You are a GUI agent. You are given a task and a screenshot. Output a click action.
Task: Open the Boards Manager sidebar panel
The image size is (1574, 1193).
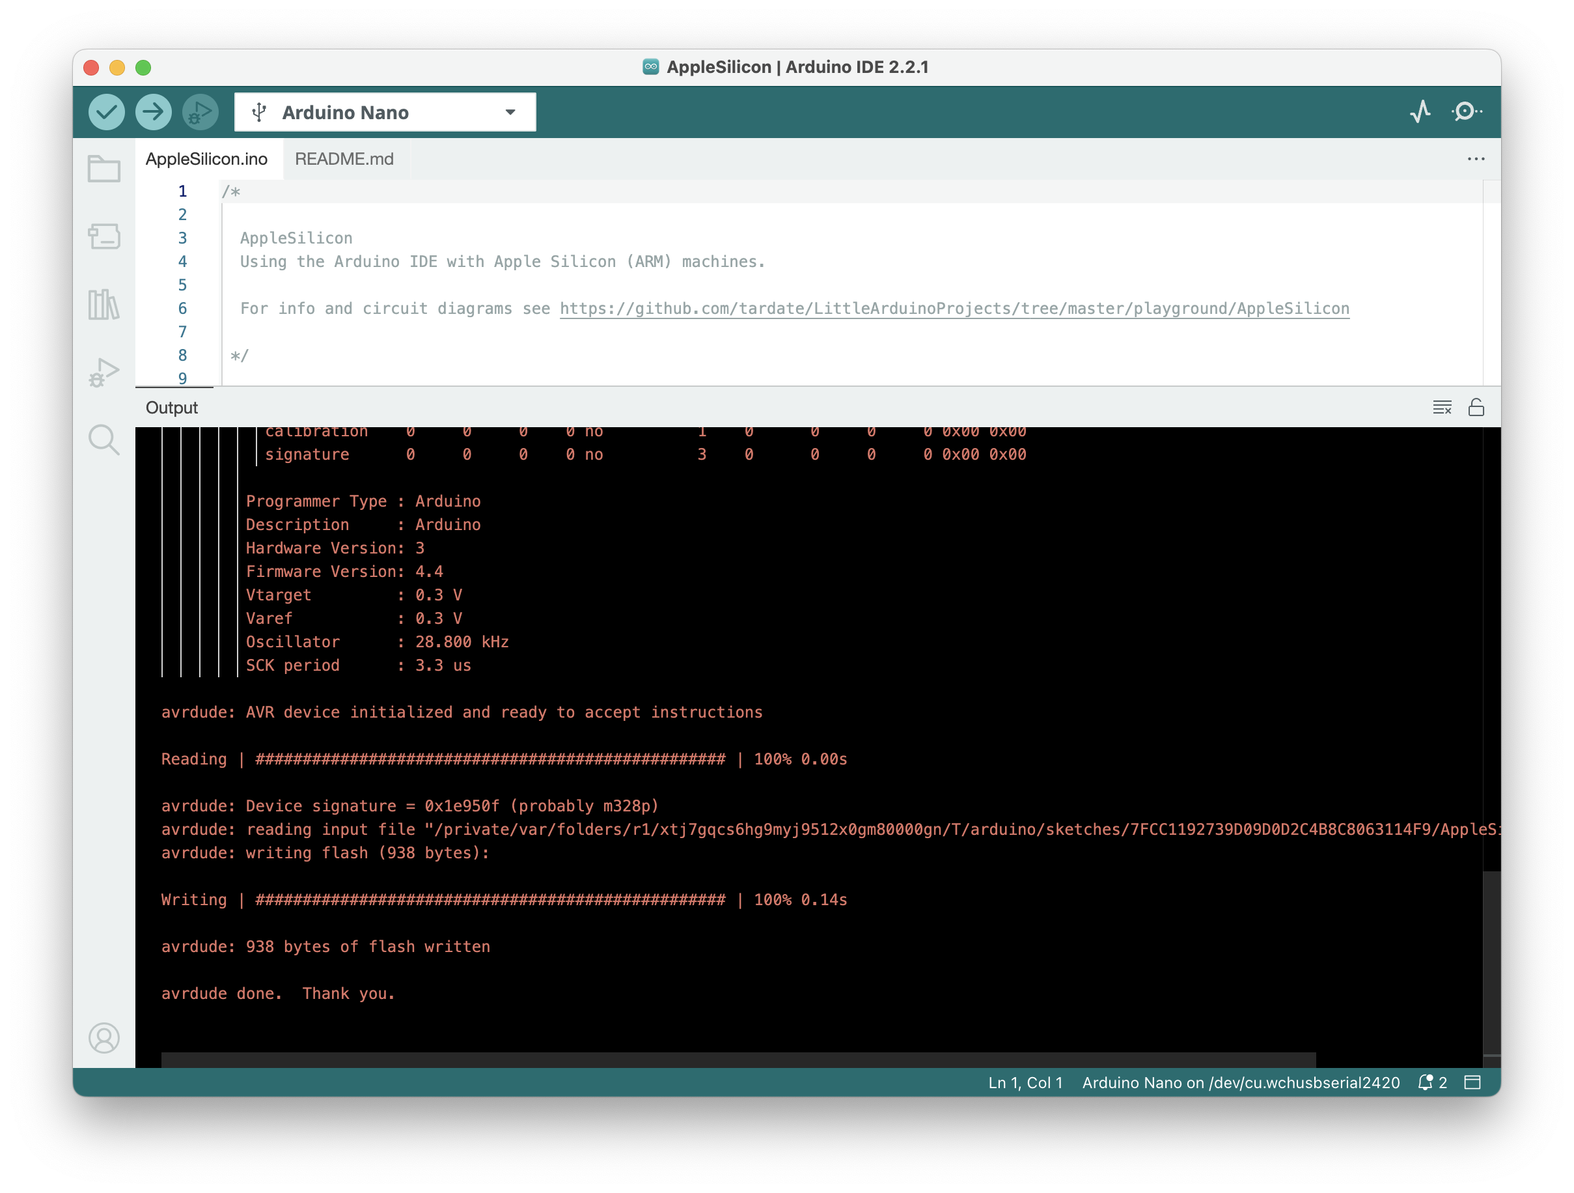pos(104,236)
